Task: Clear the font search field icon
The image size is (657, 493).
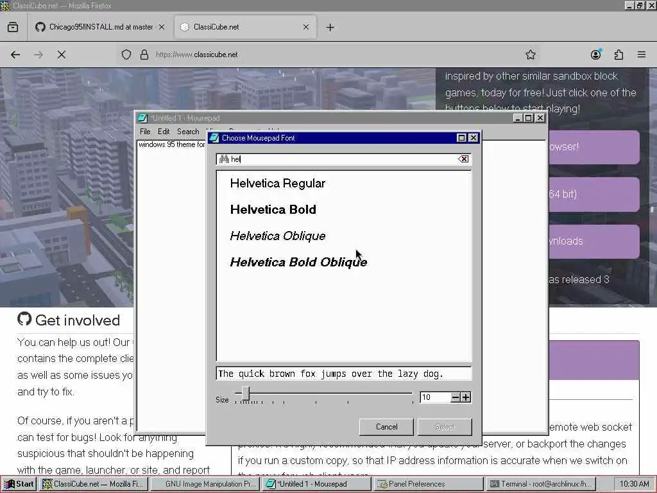Action: (x=463, y=159)
